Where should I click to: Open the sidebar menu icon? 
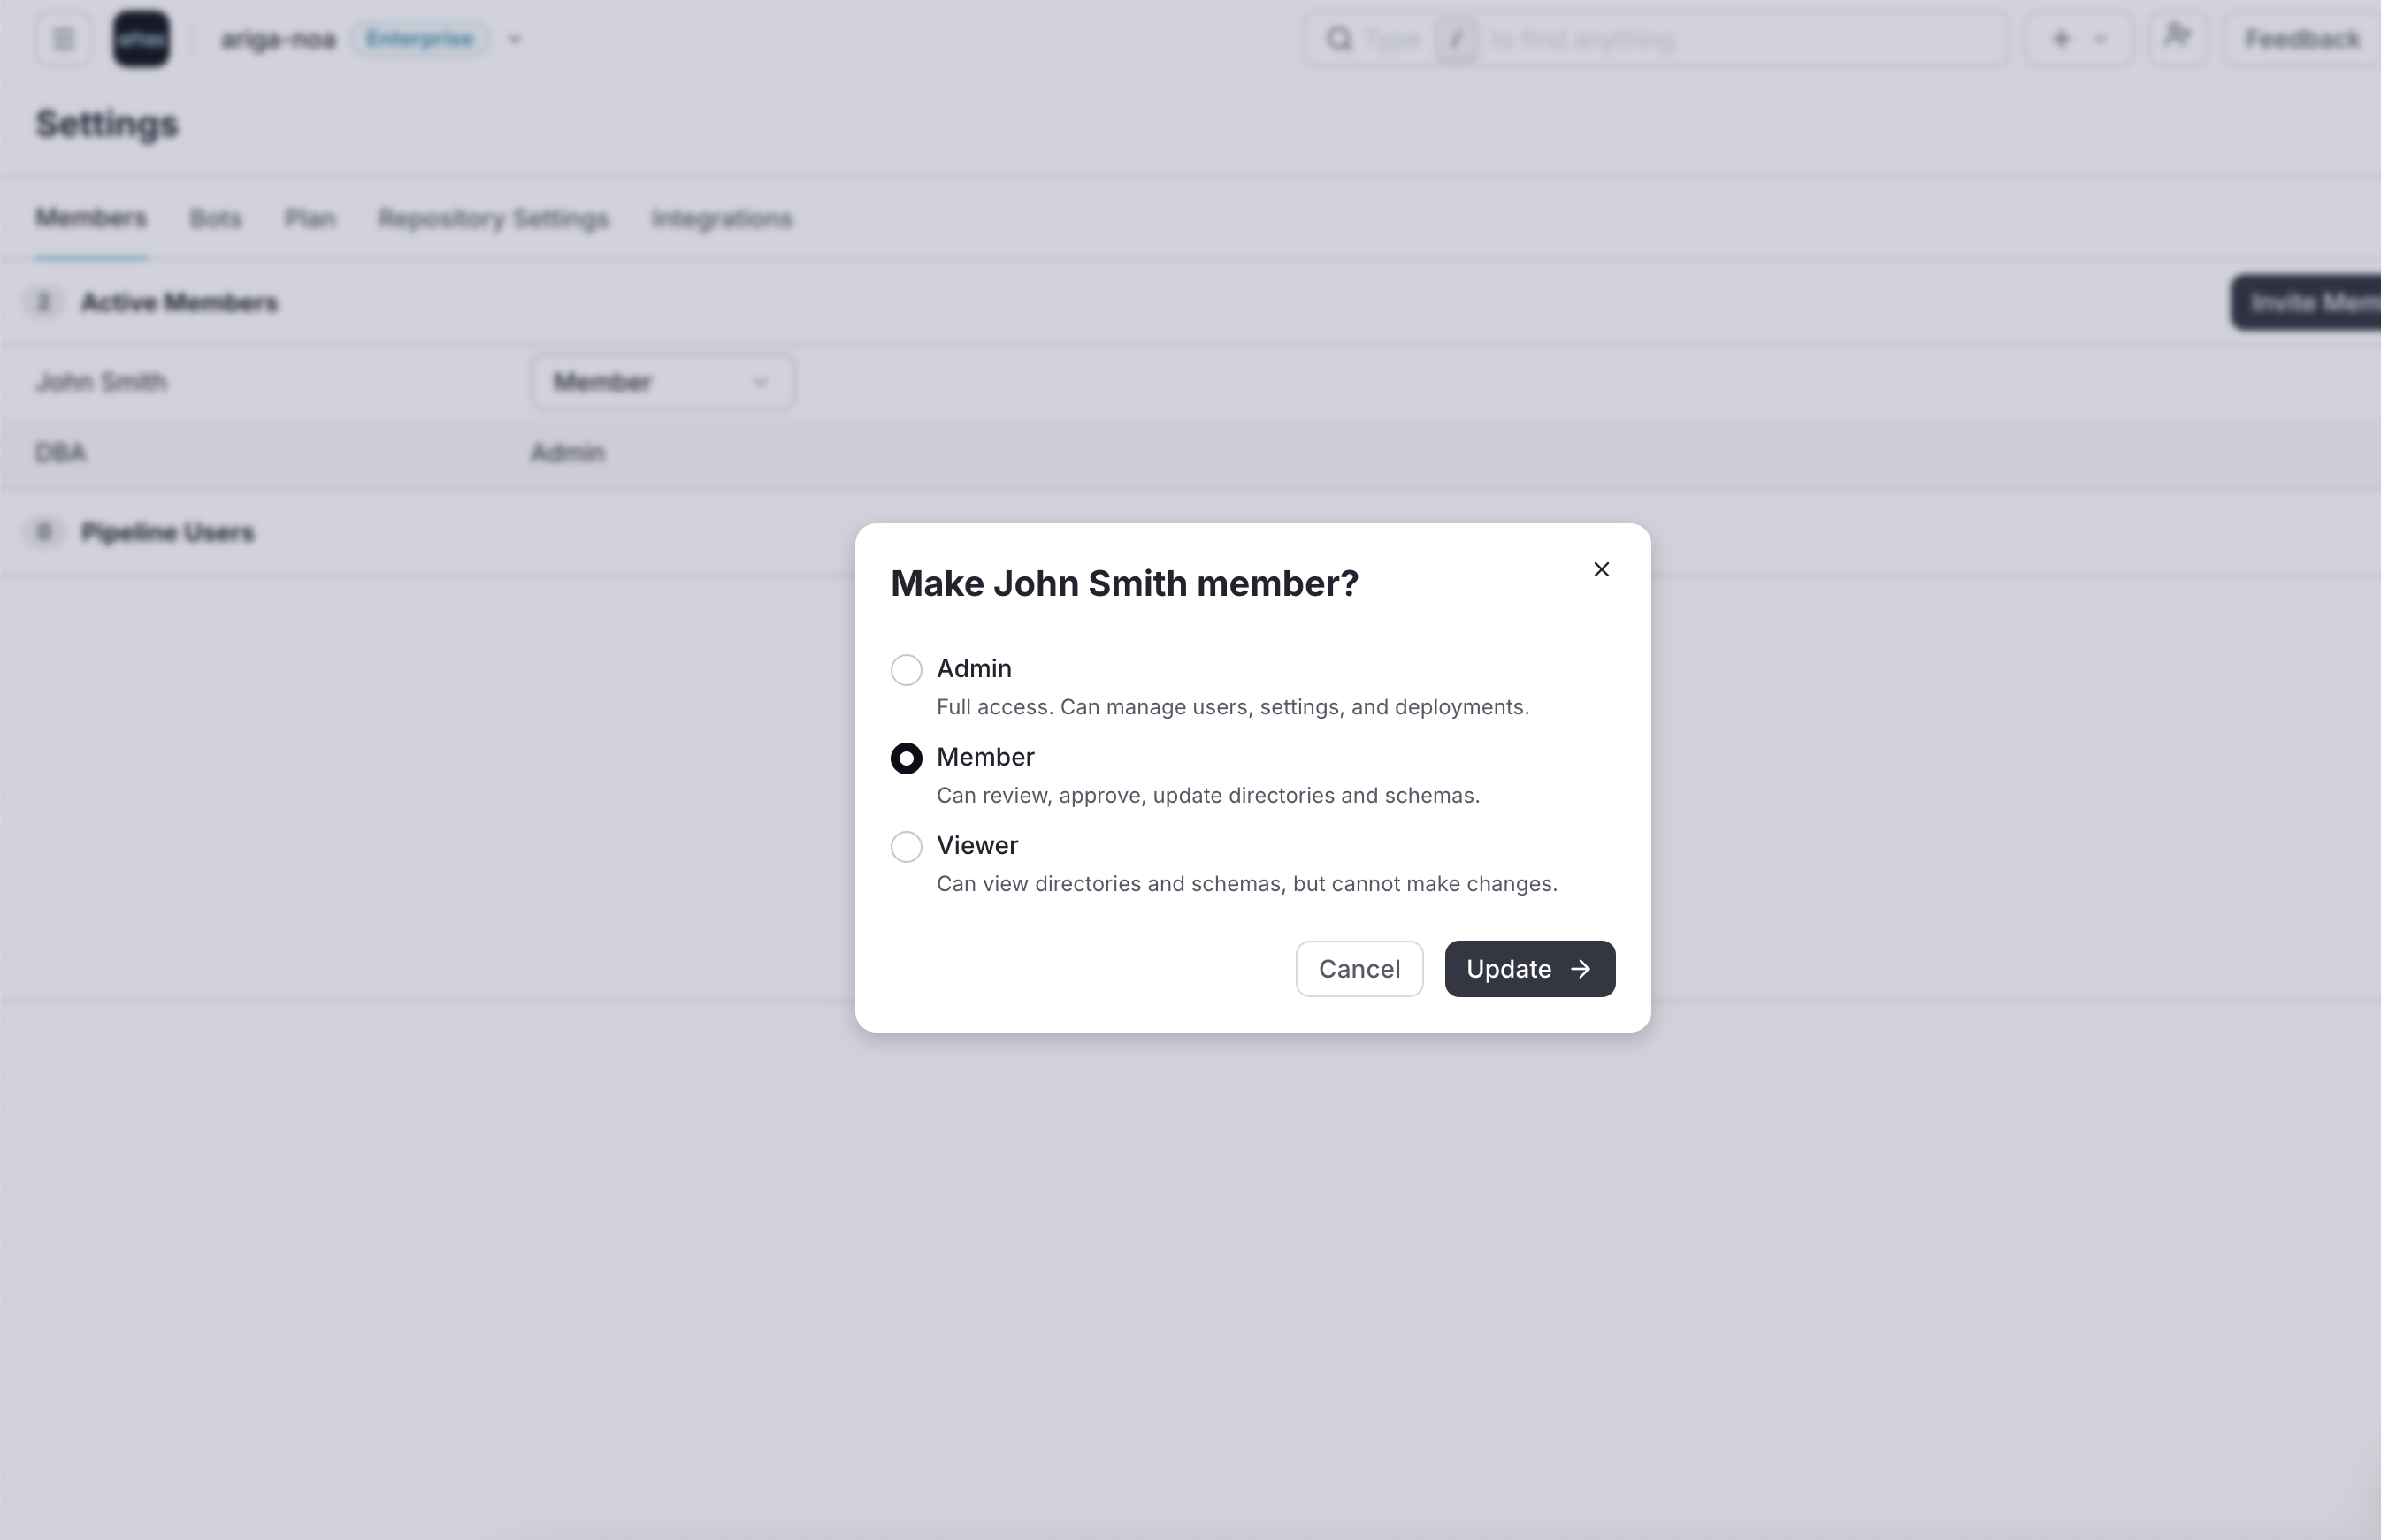[63, 39]
